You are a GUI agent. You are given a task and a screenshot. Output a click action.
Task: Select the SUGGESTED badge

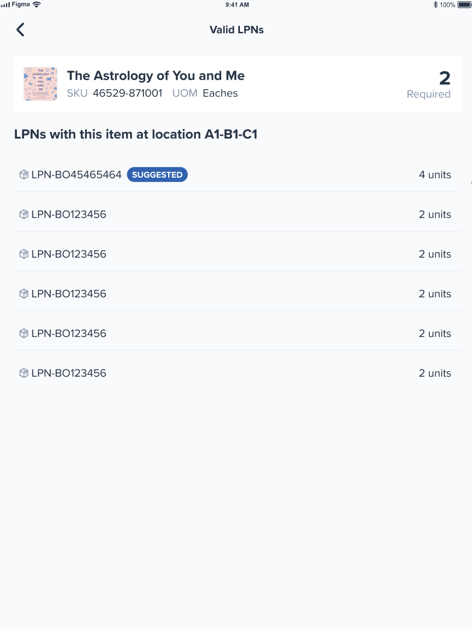pos(157,175)
